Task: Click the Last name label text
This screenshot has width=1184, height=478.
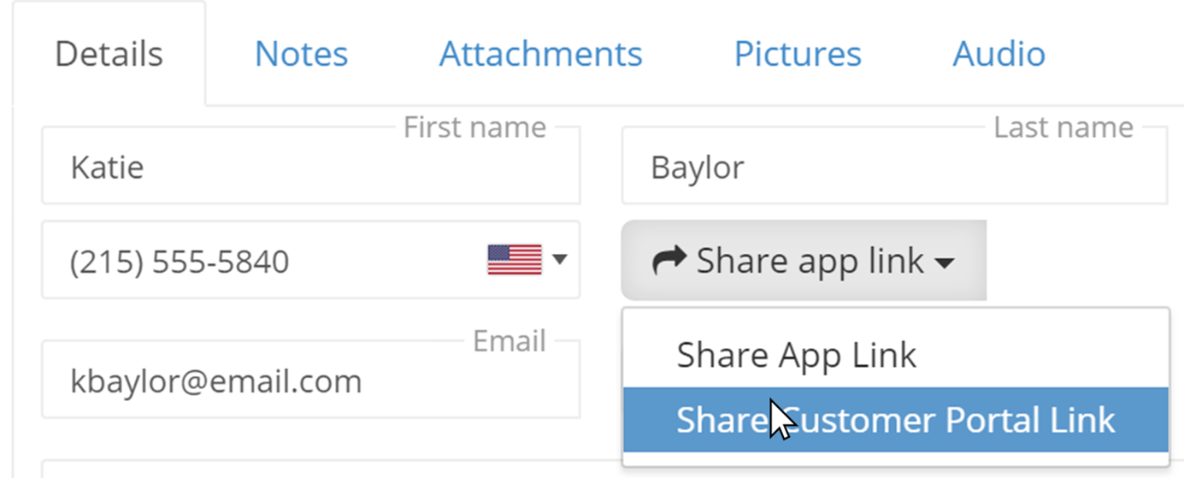Action: click(1063, 127)
